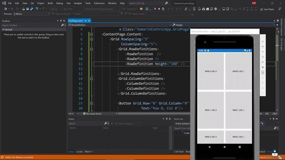The width and height of the screenshot is (285, 160).
Task: Tap the ROW 1, COL 1 button in emulator
Action: point(239,110)
